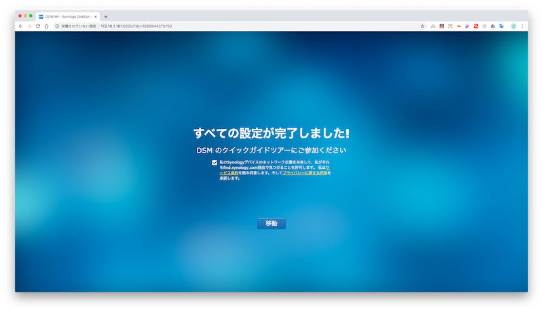543x312 pixels.
Task: Click the green screenshot-frame extension icon
Action: click(x=450, y=26)
